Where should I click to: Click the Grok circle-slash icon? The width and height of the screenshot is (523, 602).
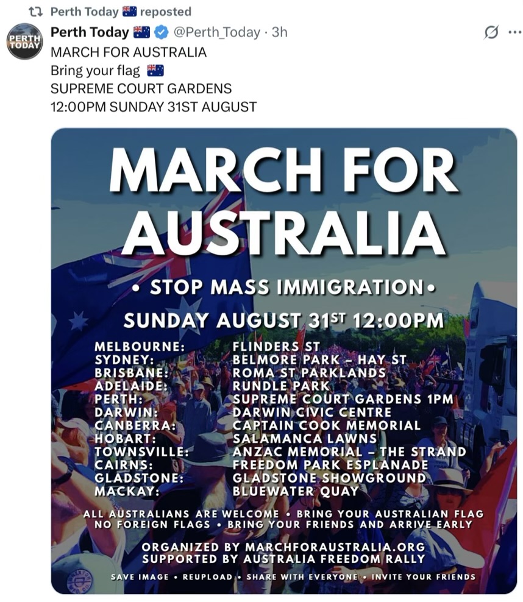click(491, 32)
